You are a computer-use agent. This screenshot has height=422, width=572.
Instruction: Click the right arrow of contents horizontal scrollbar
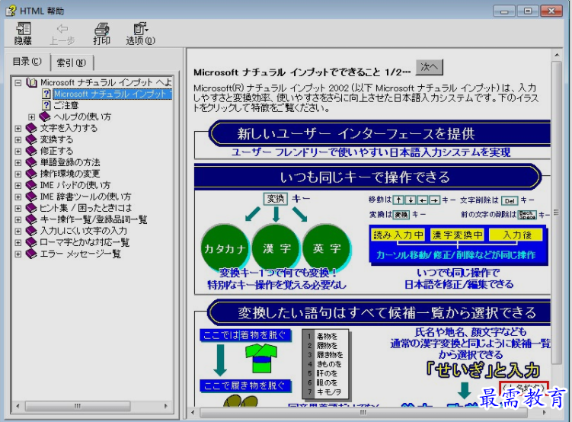[x=166, y=406]
